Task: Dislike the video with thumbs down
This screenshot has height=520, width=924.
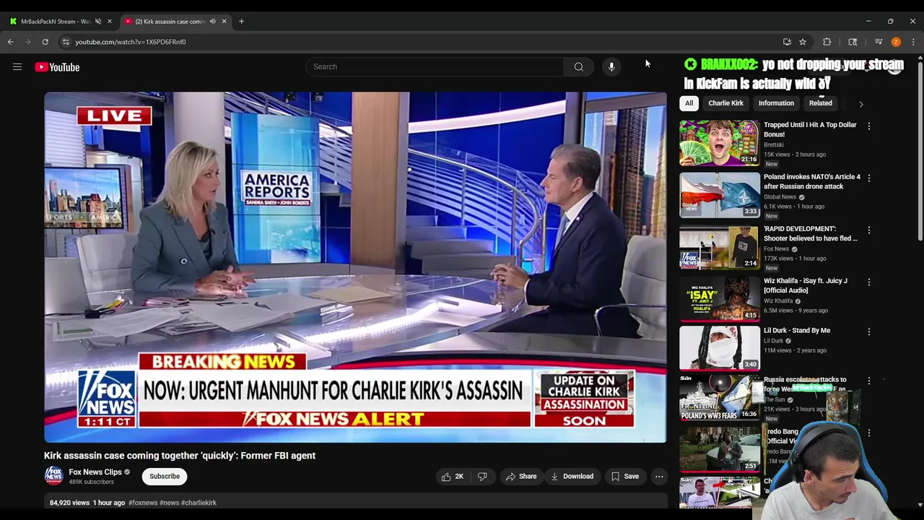Action: click(482, 476)
